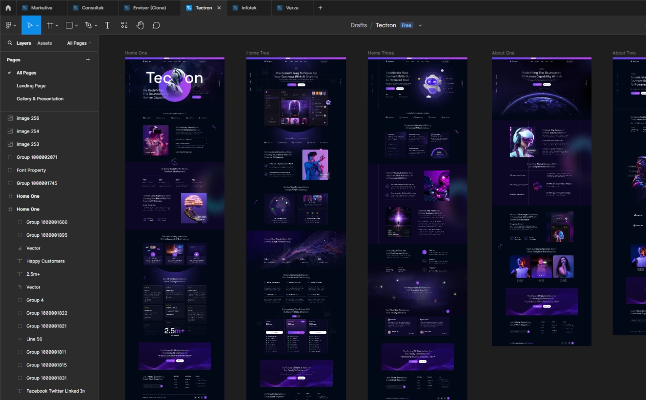This screenshot has width=646, height=400.
Task: Click the About Two frame label on canvas
Action: [x=624, y=53]
